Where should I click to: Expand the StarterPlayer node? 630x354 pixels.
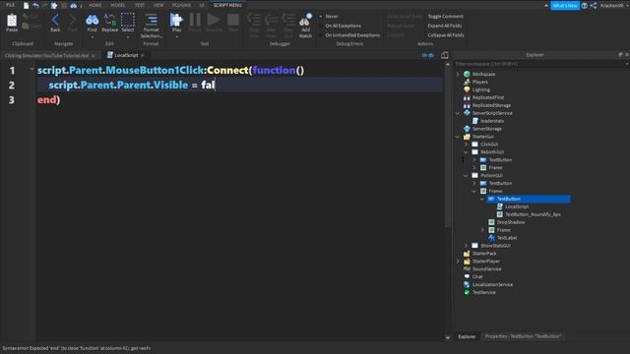tap(458, 262)
